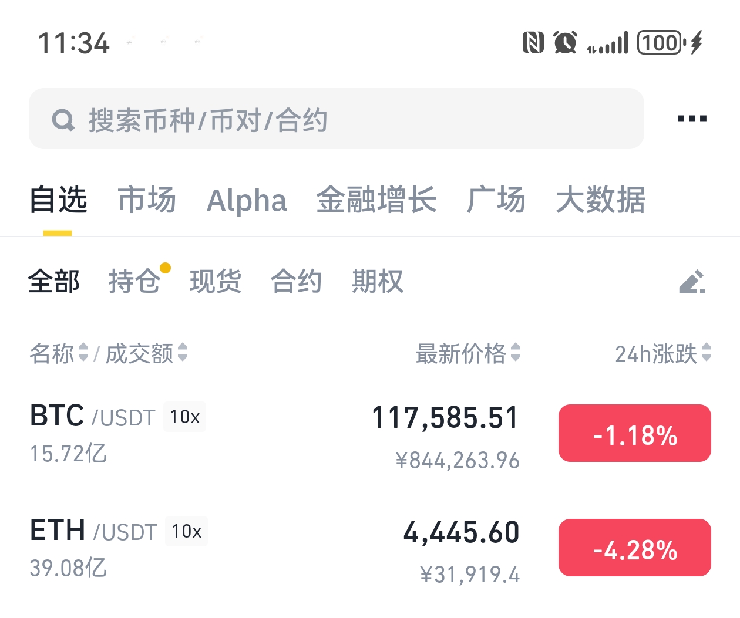
Task: Switch to the 市场 Markets tab
Action: [x=147, y=200]
